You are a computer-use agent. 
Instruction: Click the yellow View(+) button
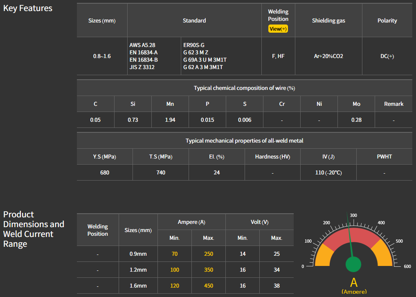coord(278,29)
